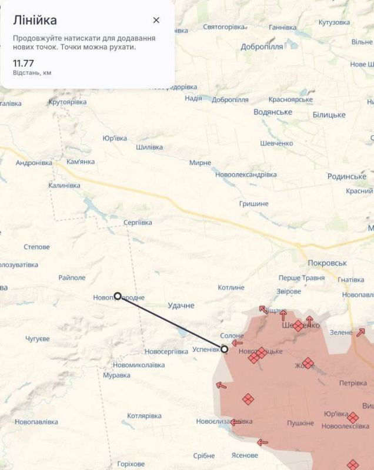Viewport: 374px width, 470px height.
Task: Select the diamond marker near Юр'ївка
Action: pyautogui.click(x=352, y=418)
